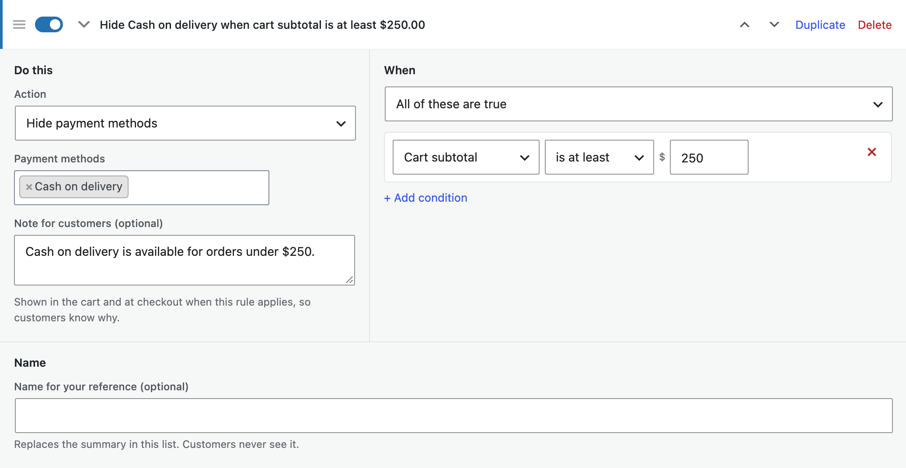
Task: Grab the drag handle icon for the rule
Action: coord(19,25)
